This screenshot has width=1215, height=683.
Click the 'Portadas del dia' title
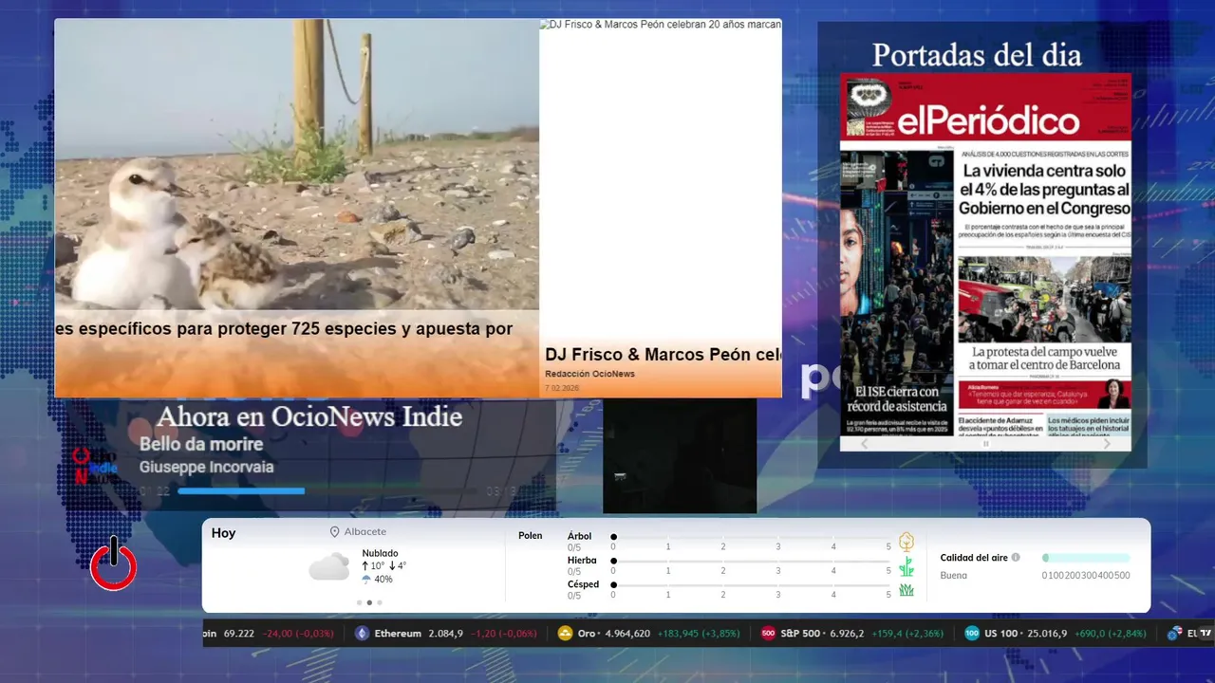coord(977,55)
